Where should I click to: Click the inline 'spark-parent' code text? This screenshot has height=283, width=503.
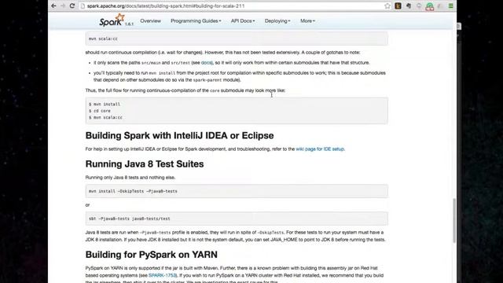pyautogui.click(x=207, y=80)
